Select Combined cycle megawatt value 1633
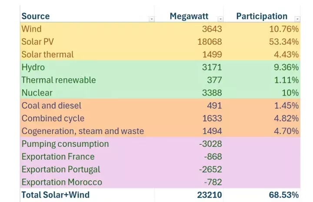313x202 pixels. tap(212, 118)
